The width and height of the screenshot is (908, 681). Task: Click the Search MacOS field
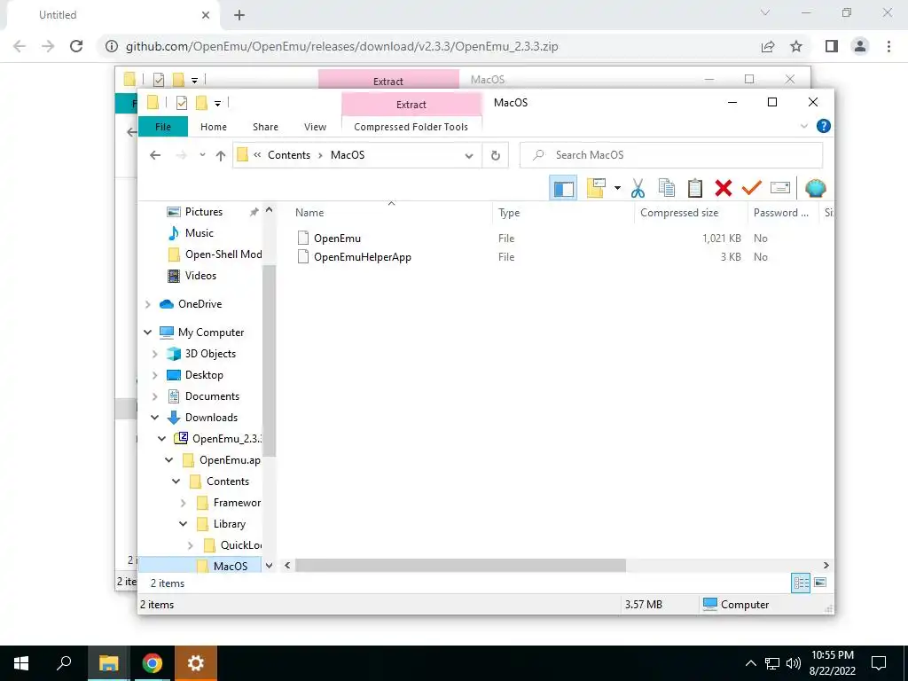click(671, 155)
